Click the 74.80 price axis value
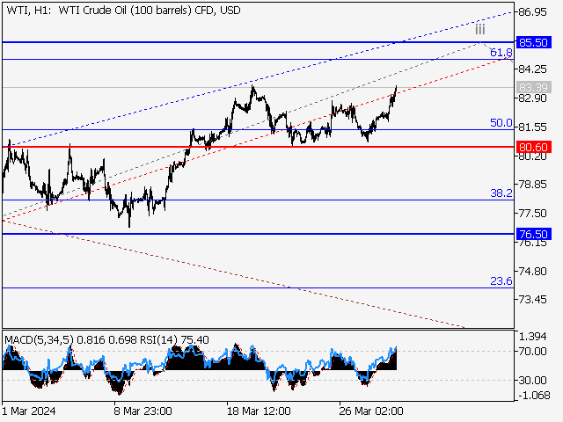The width and height of the screenshot is (563, 422). point(533,271)
